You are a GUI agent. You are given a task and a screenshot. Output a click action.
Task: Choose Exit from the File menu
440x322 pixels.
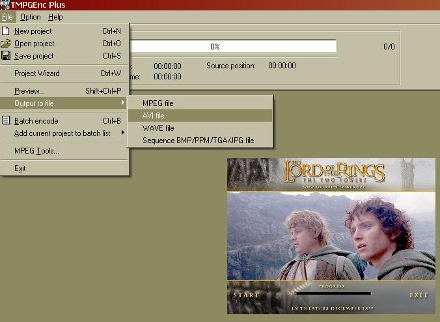[64, 168]
